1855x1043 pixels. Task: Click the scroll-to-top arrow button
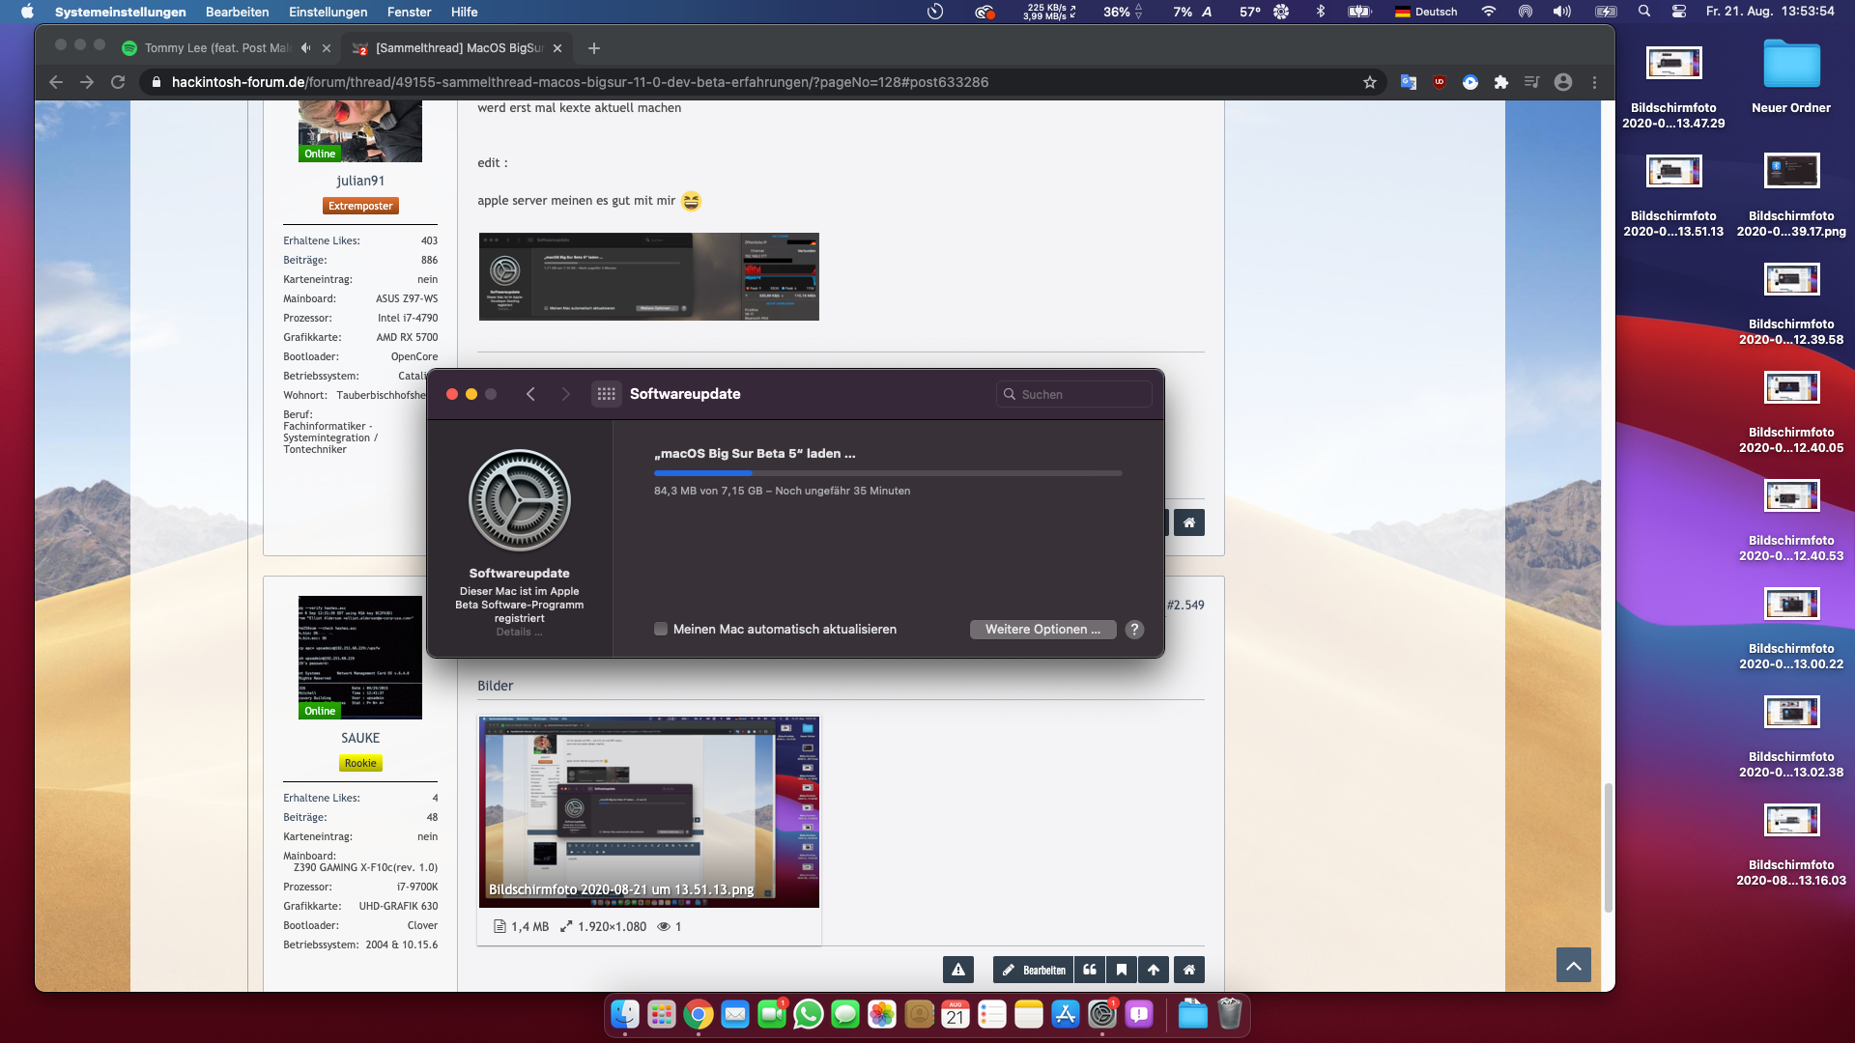1573,965
